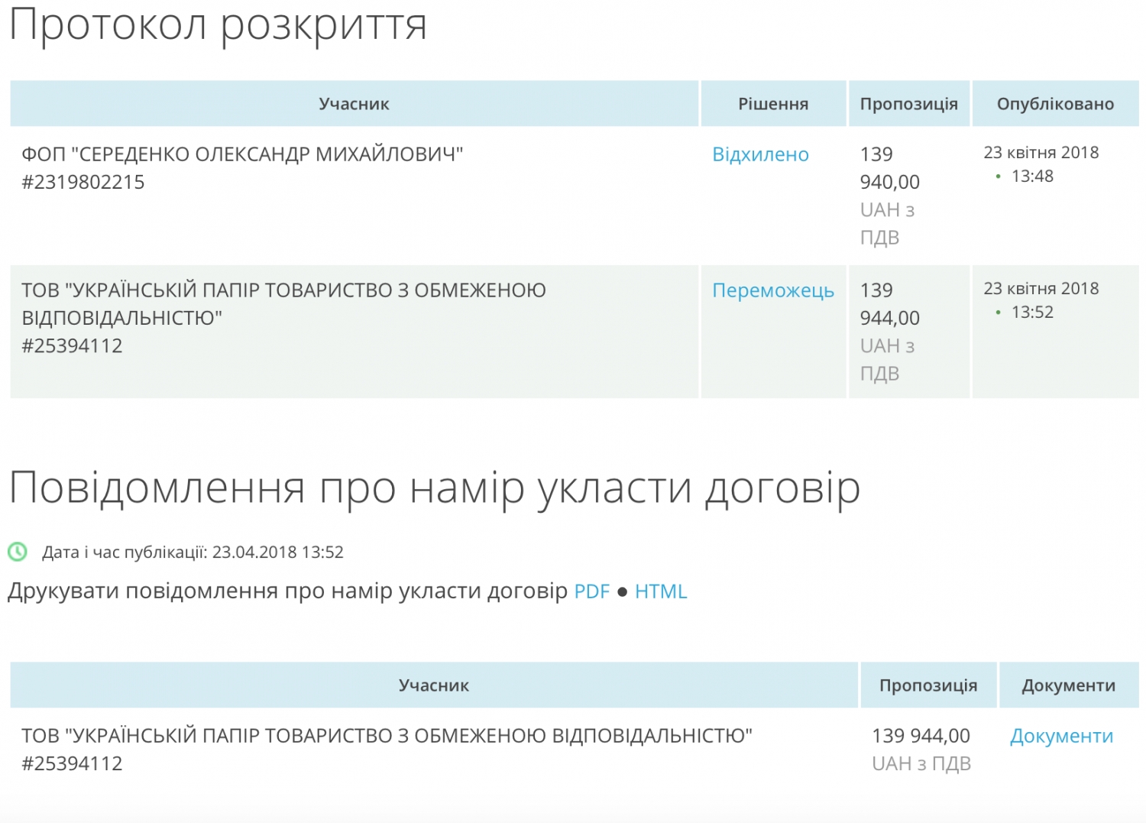
Task: Click the green clock icon beside publication date
Action: pos(18,552)
